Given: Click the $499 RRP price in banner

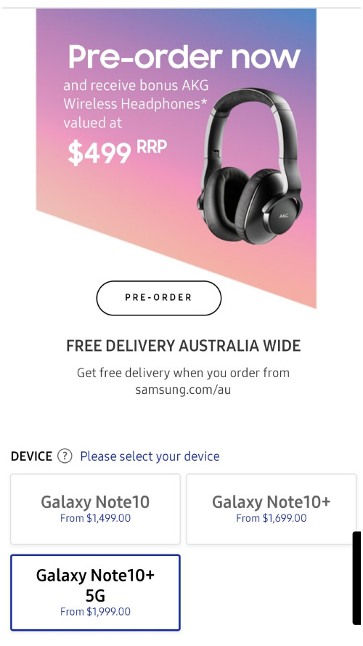Looking at the screenshot, I should pos(118,151).
